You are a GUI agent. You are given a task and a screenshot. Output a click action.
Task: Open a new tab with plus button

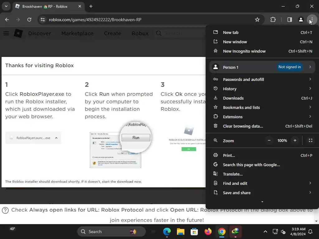[x=91, y=6]
